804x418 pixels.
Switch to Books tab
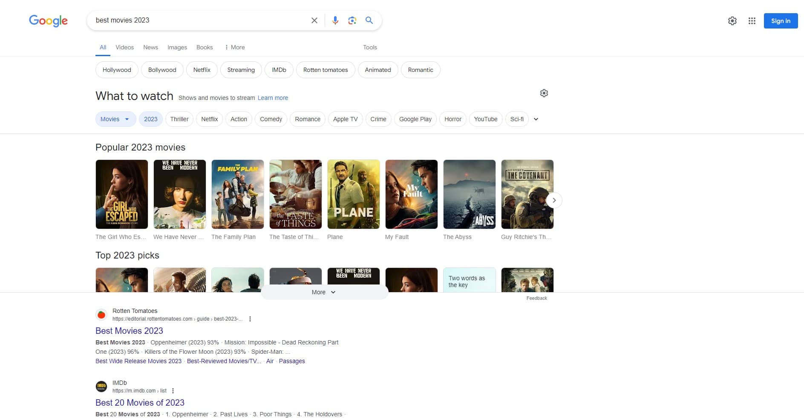pyautogui.click(x=205, y=47)
